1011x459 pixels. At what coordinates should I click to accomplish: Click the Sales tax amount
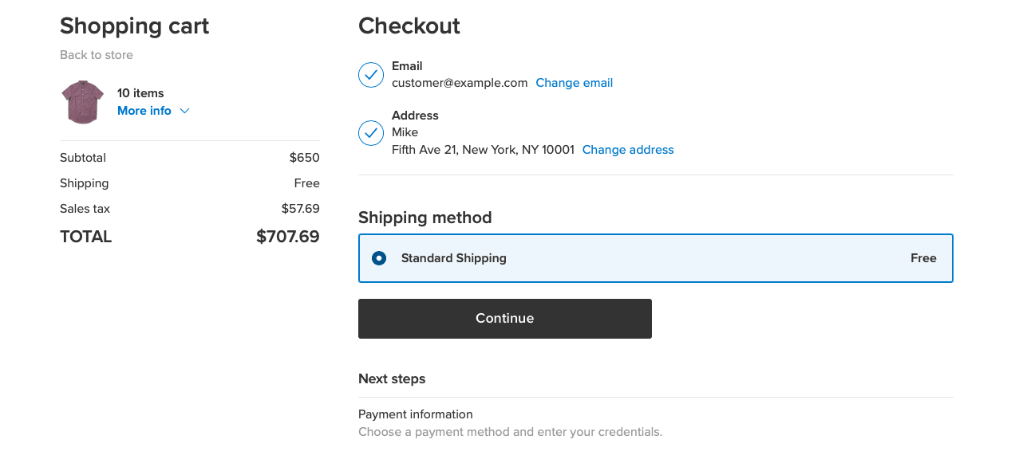click(300, 208)
